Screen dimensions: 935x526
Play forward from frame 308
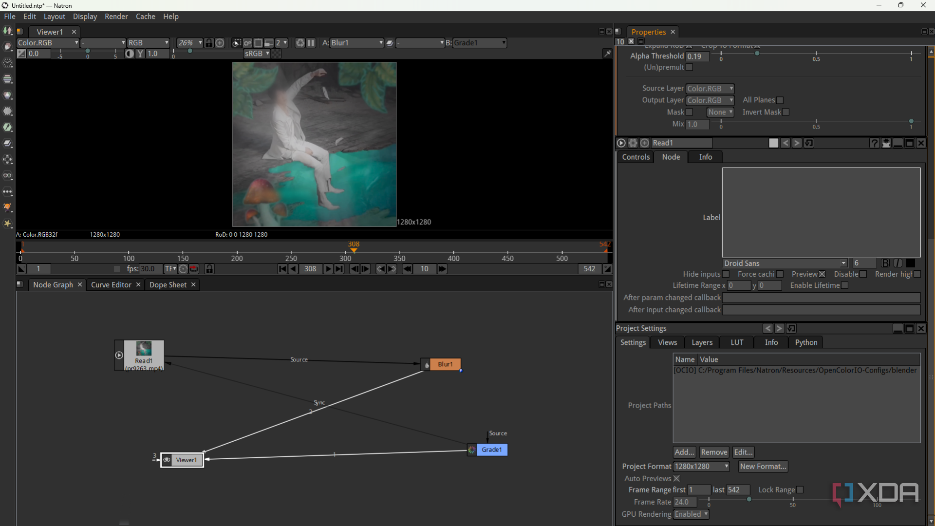(328, 269)
